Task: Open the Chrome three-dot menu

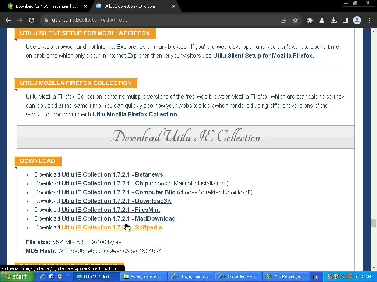Action: click(369, 21)
